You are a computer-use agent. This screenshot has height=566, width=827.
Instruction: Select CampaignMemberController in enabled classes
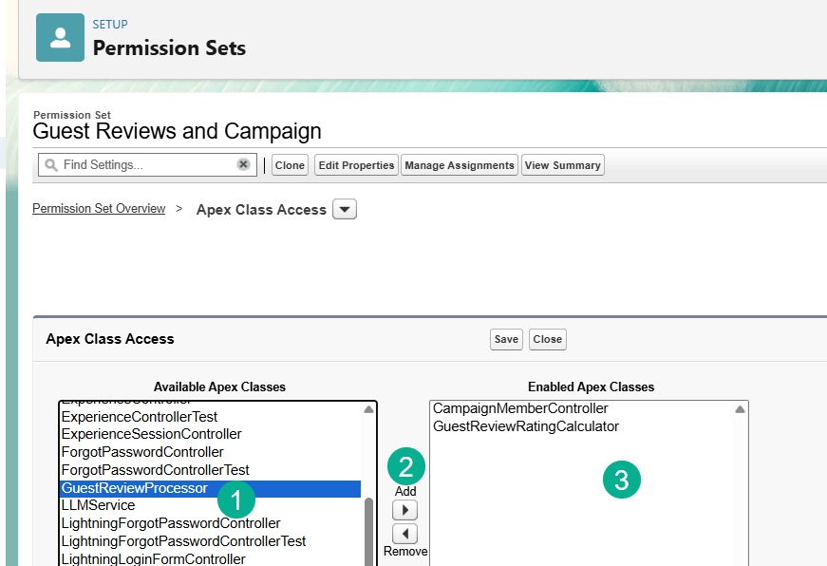[x=519, y=408]
